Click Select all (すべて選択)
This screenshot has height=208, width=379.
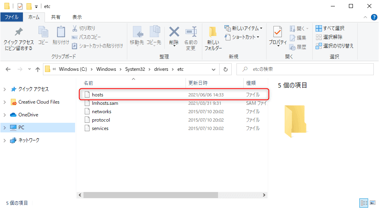[x=330, y=28]
